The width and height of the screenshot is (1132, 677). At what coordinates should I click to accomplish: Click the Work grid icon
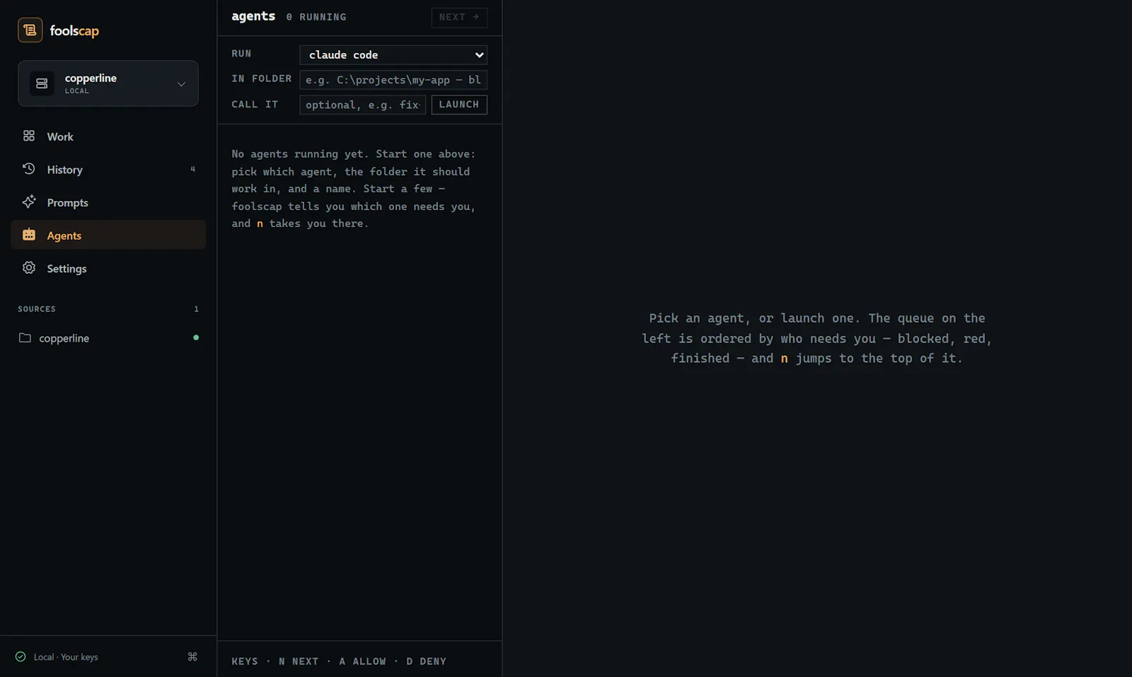(x=29, y=136)
